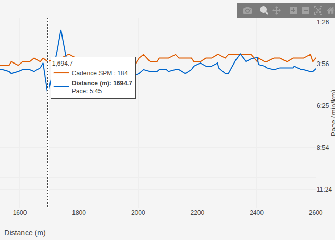Click the camera icon to download plot

(247, 10)
